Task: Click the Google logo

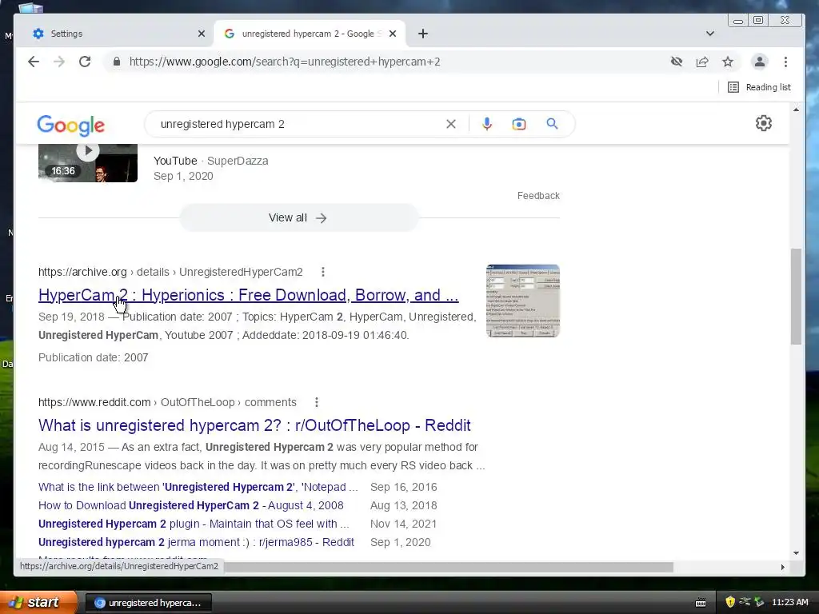Action: (x=70, y=126)
